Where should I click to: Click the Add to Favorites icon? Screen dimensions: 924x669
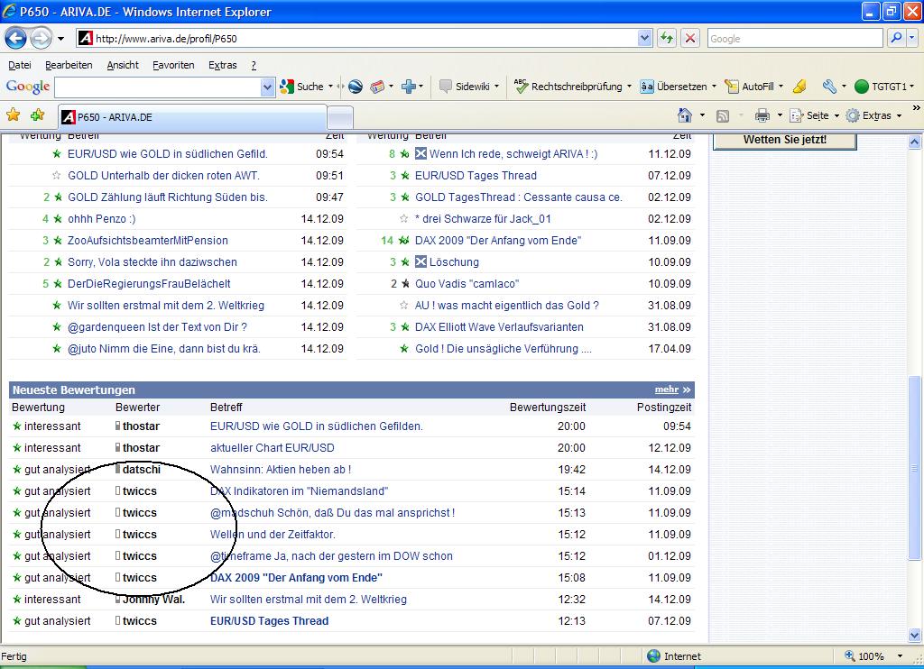pyautogui.click(x=37, y=115)
